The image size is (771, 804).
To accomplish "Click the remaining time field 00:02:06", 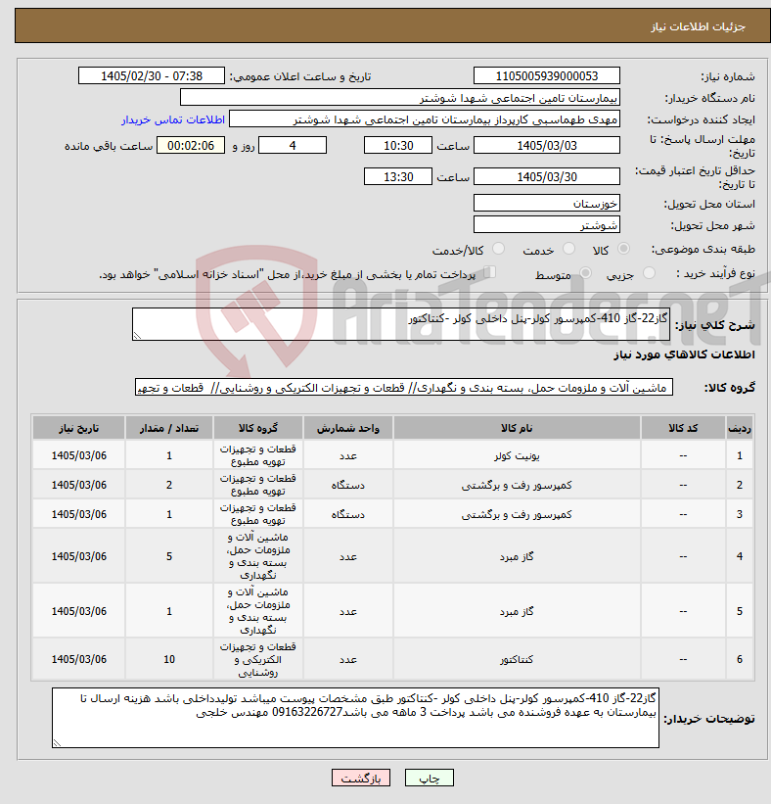I will coord(191,146).
